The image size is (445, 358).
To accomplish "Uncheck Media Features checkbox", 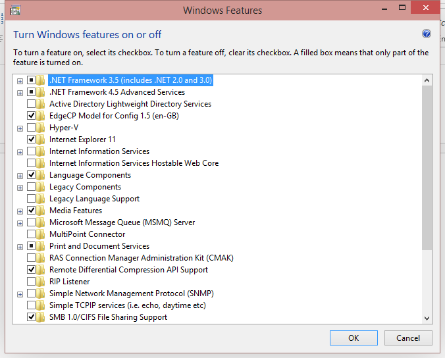I will click(31, 210).
